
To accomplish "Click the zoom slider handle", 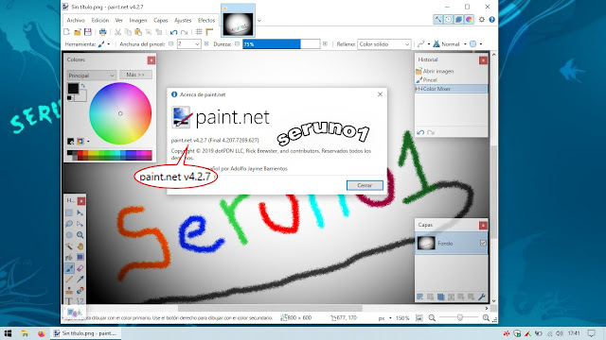I will pos(460,317).
